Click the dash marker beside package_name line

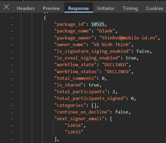coord(12,31)
